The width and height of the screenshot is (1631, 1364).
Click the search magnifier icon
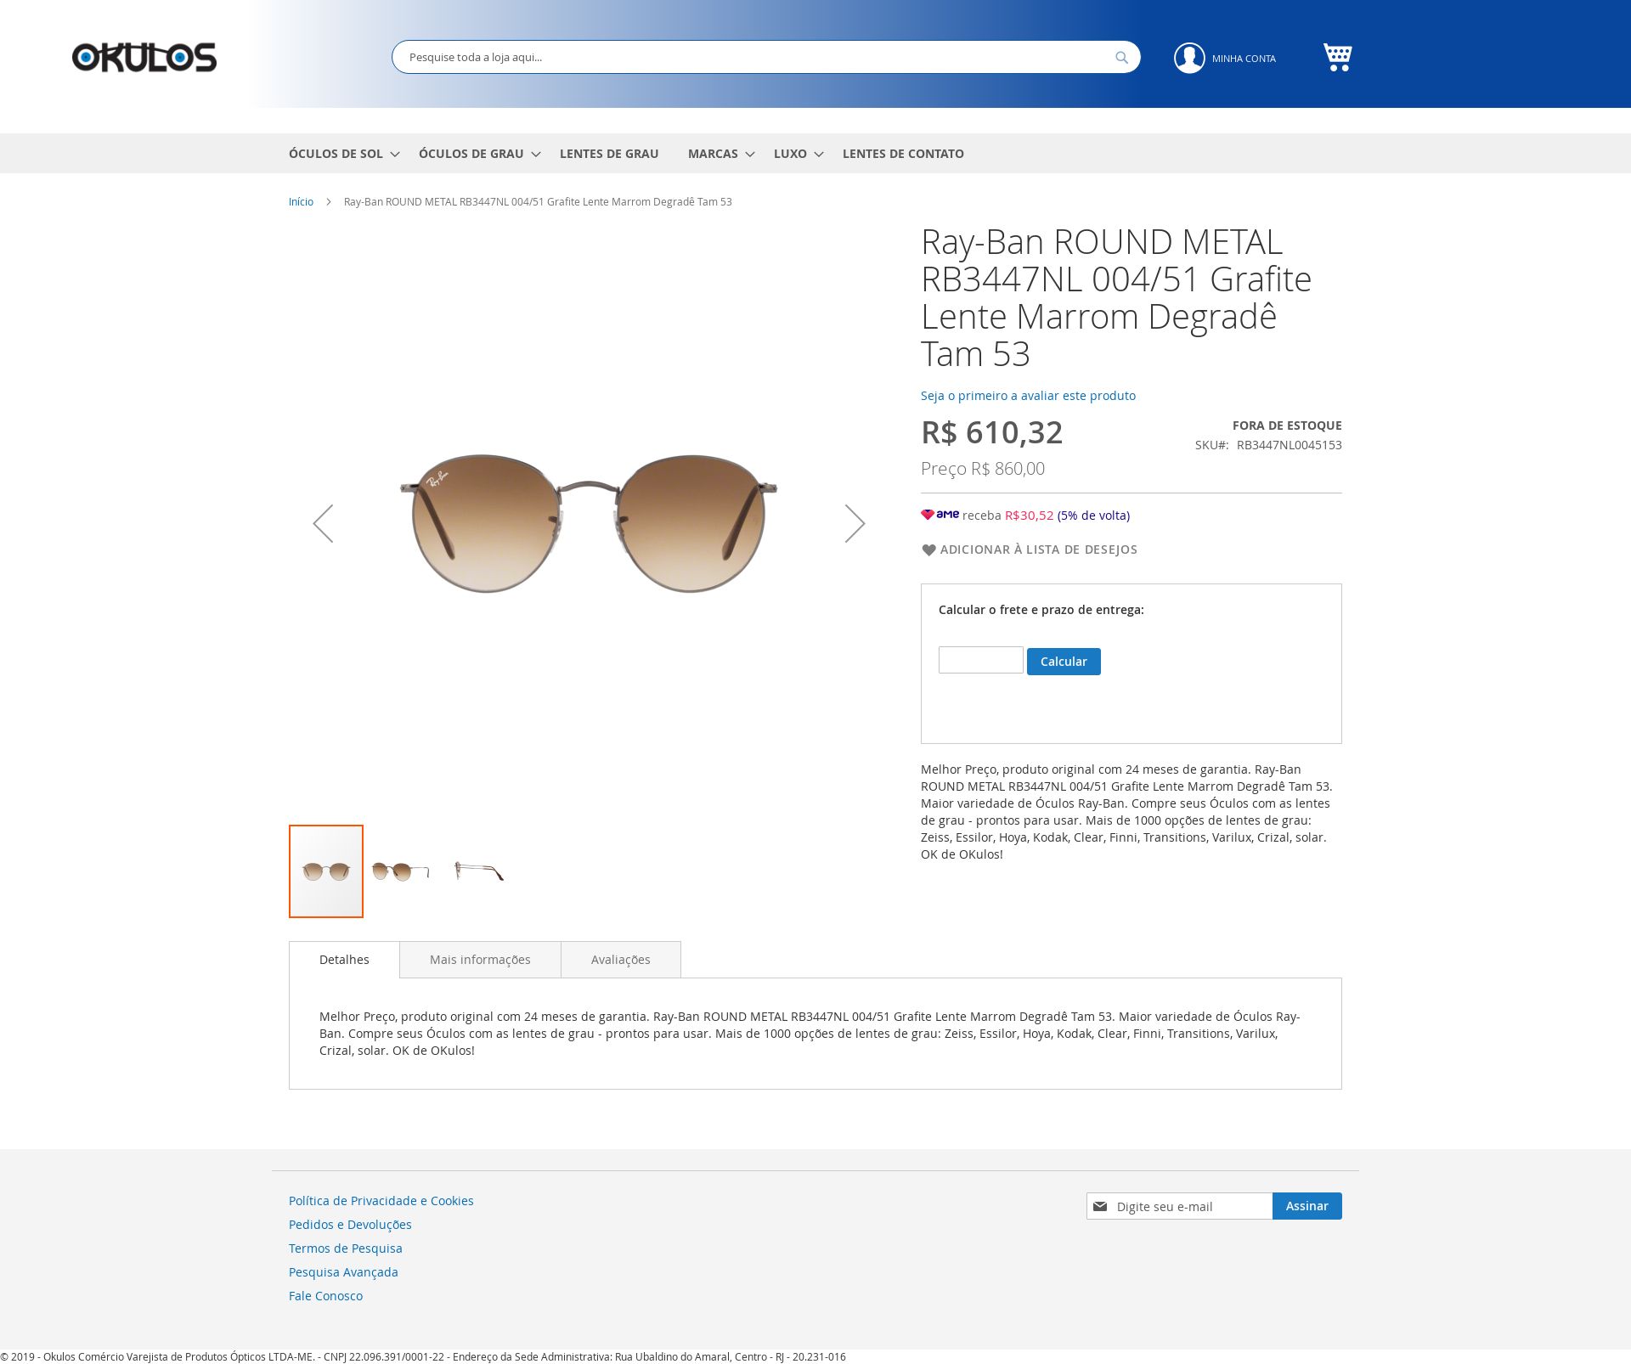1121,58
